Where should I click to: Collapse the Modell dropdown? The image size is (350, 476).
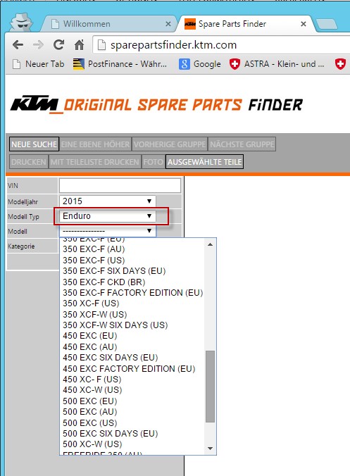(x=108, y=231)
